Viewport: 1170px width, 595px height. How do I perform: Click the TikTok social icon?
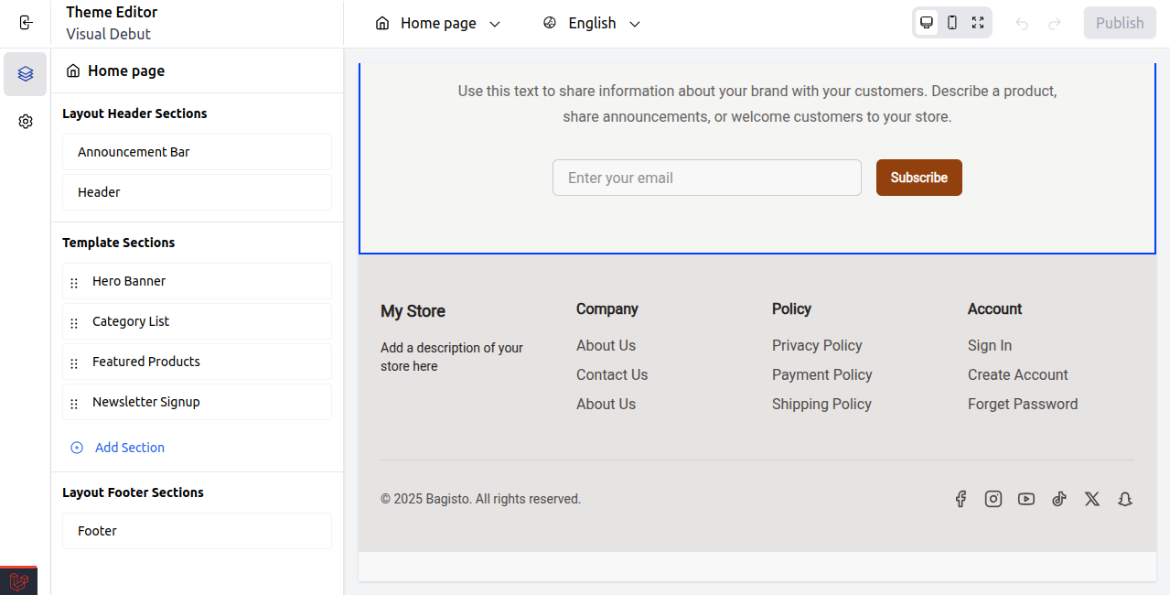pyautogui.click(x=1059, y=499)
